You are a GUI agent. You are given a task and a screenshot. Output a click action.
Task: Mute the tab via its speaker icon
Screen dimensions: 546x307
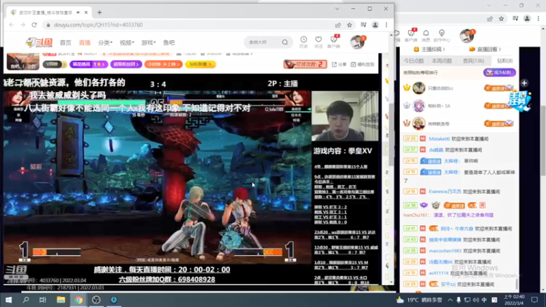point(78,12)
